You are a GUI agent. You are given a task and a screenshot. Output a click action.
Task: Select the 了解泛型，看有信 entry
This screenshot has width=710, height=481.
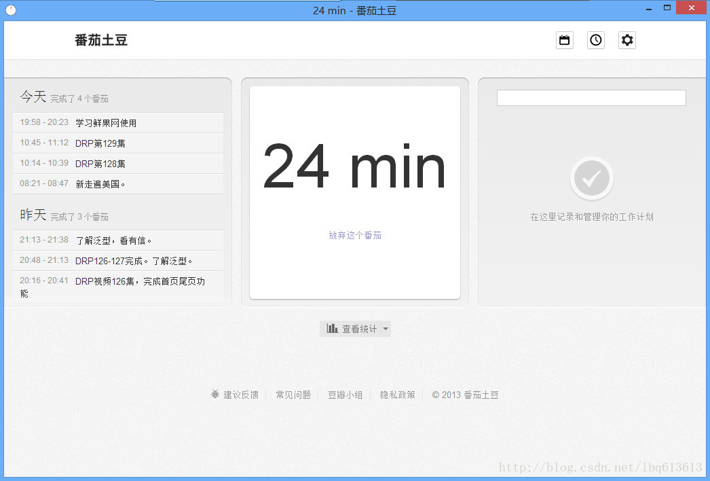(118, 240)
